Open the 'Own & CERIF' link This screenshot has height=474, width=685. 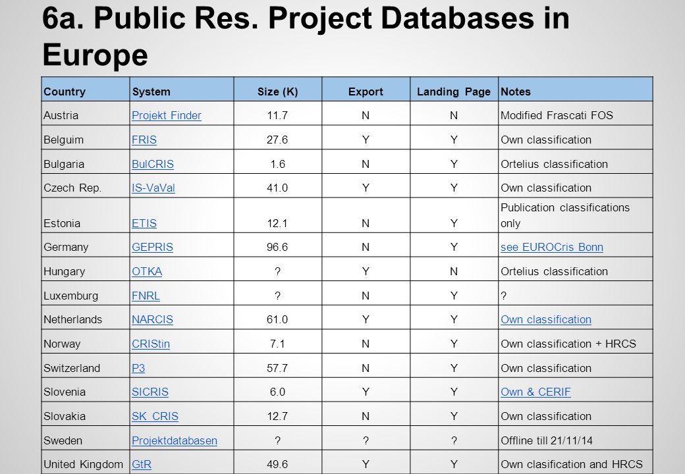(535, 392)
